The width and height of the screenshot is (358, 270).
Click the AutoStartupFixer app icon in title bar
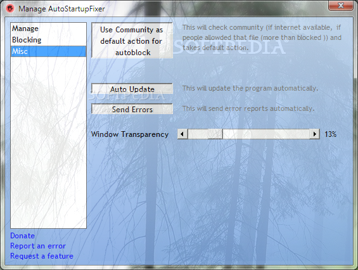click(10, 8)
